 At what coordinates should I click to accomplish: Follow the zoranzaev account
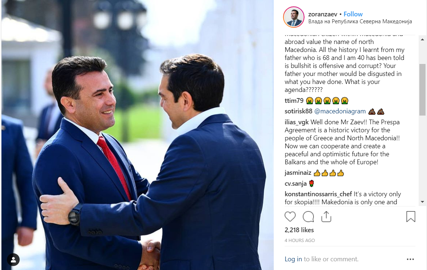click(353, 14)
